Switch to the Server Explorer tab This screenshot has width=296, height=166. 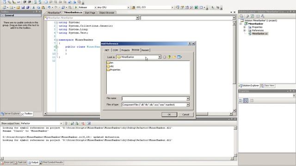(x=10, y=114)
